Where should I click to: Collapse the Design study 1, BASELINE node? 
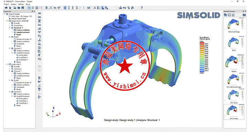pyautogui.click(x=7, y=21)
